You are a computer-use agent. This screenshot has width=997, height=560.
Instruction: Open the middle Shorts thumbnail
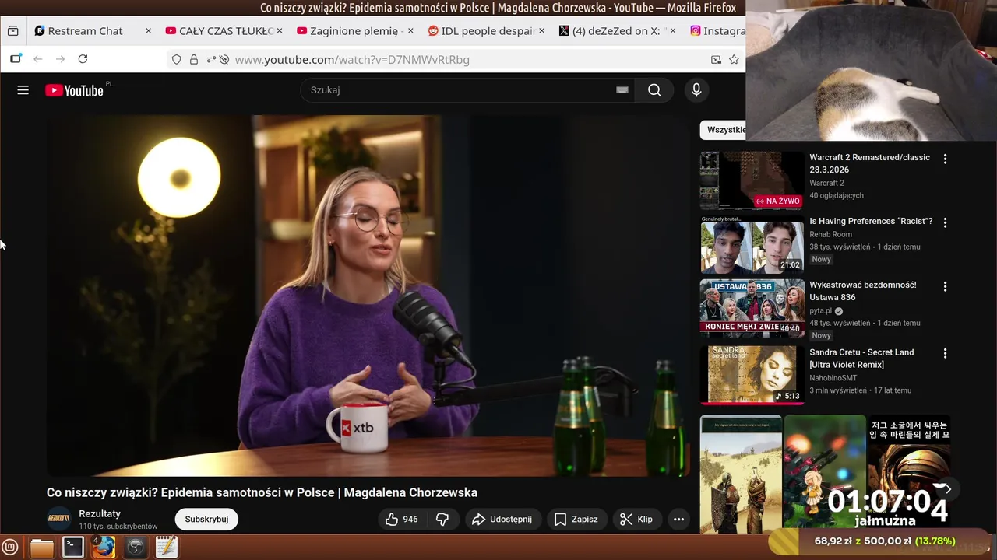click(824, 474)
